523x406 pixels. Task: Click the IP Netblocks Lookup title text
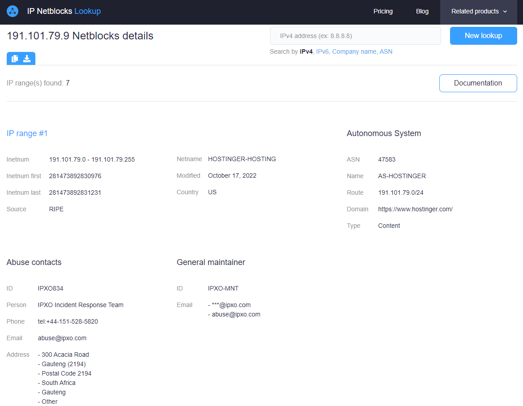click(x=64, y=11)
